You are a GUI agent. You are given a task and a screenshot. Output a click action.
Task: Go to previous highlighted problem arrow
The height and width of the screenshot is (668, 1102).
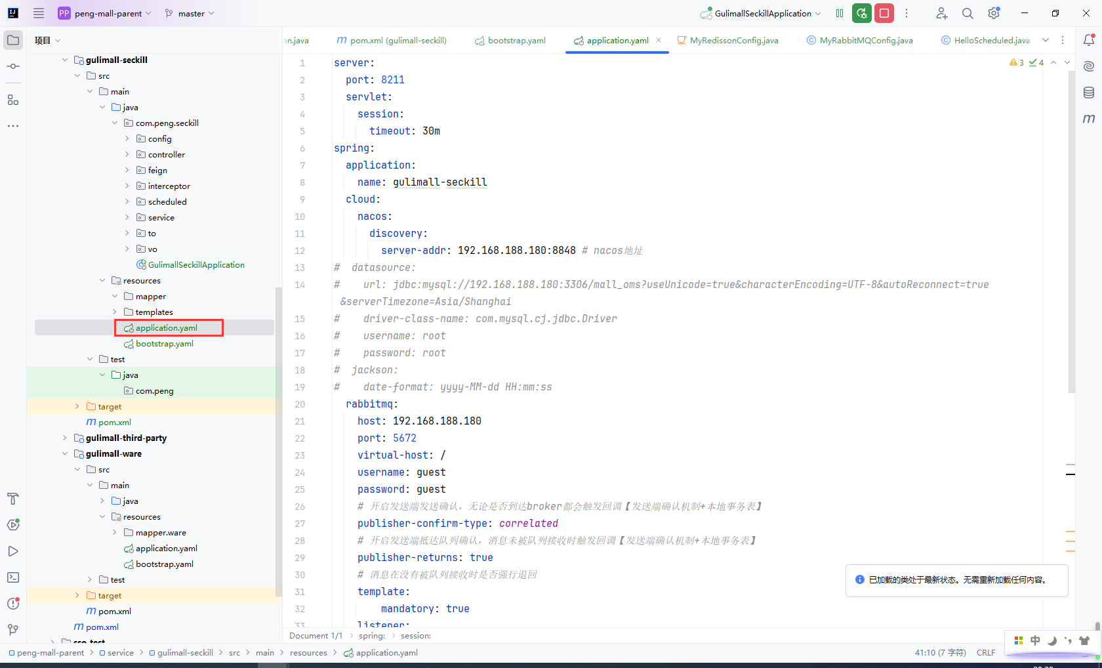[1053, 62]
